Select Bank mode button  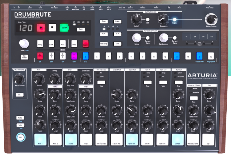[x=51, y=44]
